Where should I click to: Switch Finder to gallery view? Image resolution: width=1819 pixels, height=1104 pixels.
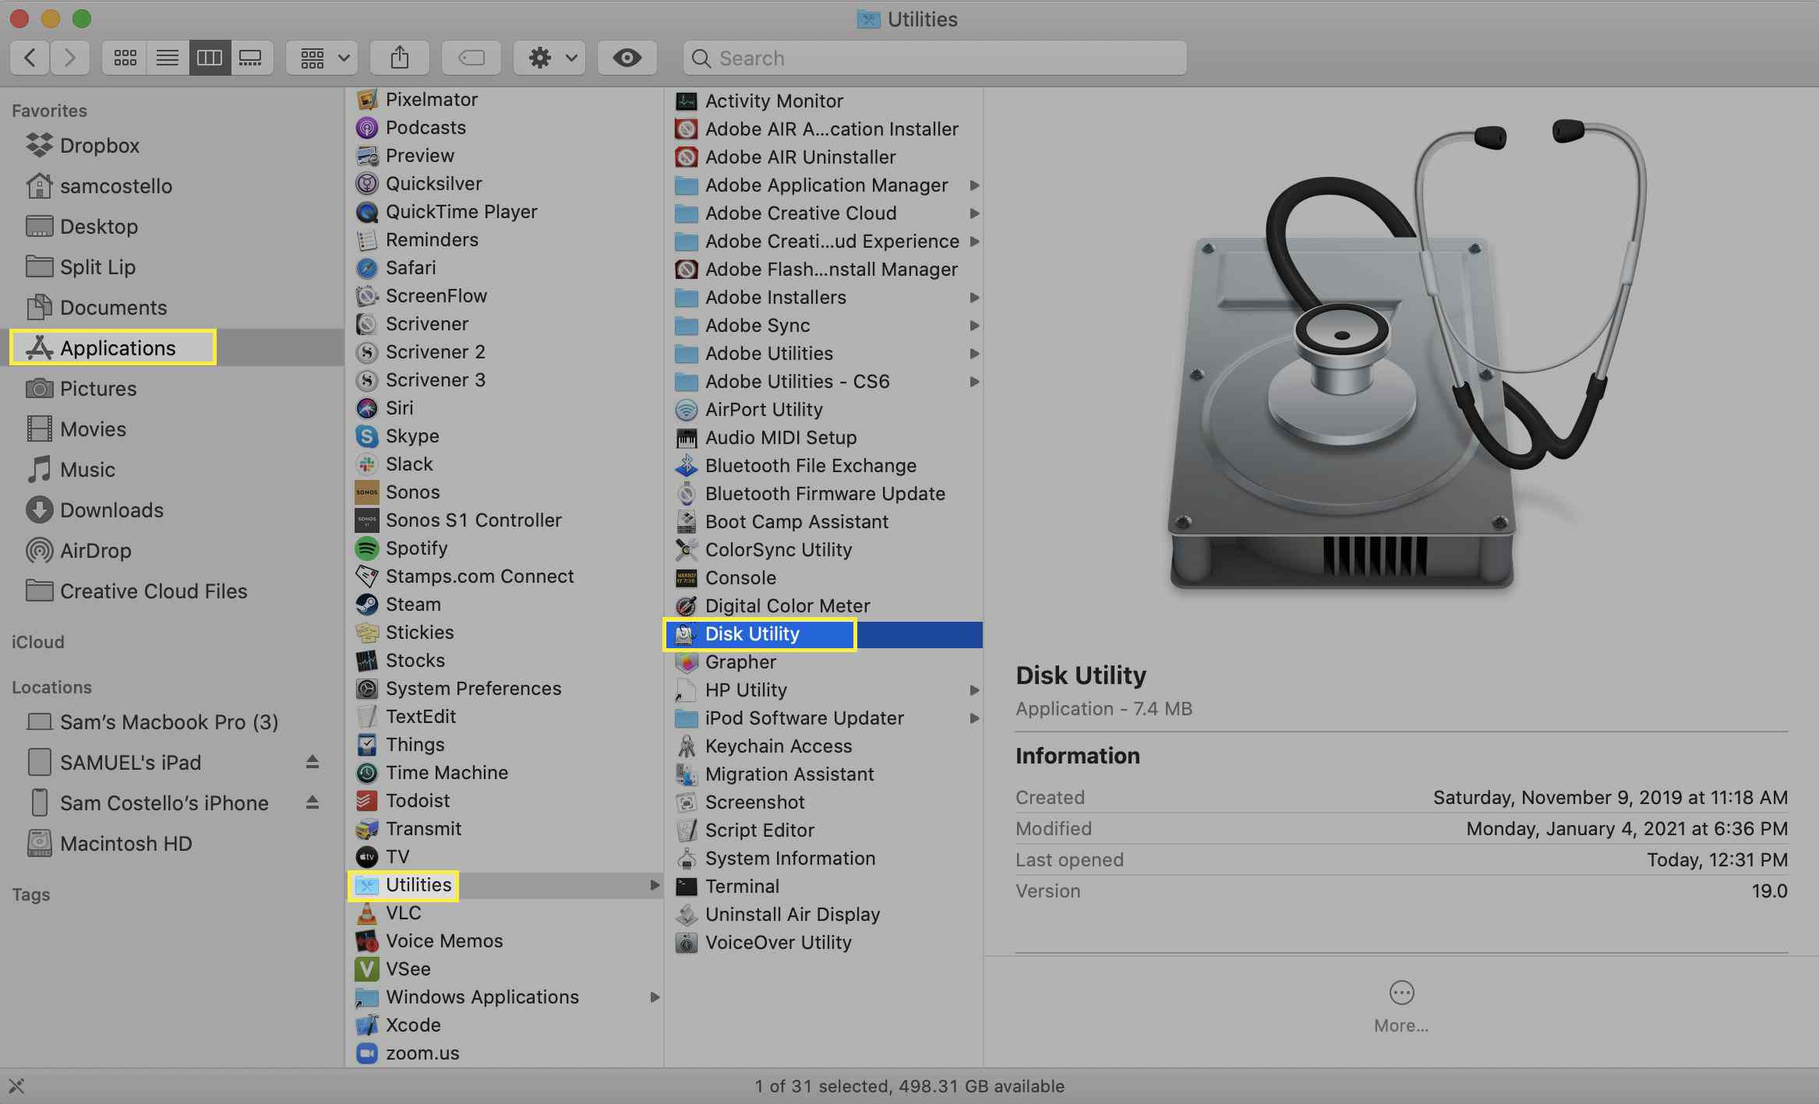click(251, 58)
